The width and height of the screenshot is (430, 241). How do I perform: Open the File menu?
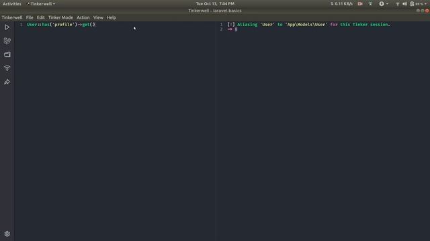point(30,17)
